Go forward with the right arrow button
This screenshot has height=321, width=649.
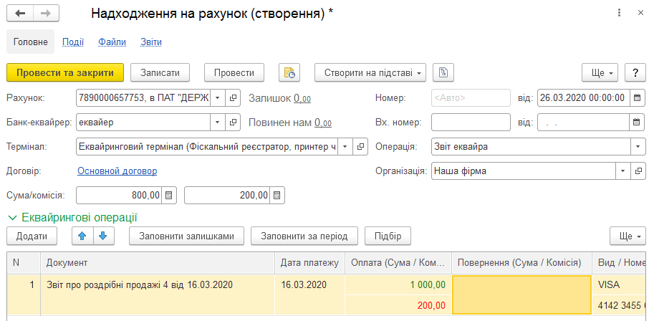pos(46,13)
